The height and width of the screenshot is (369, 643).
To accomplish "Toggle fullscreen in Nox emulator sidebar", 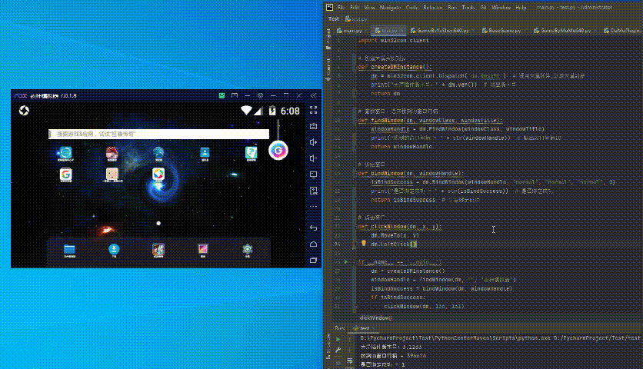I will click(313, 110).
